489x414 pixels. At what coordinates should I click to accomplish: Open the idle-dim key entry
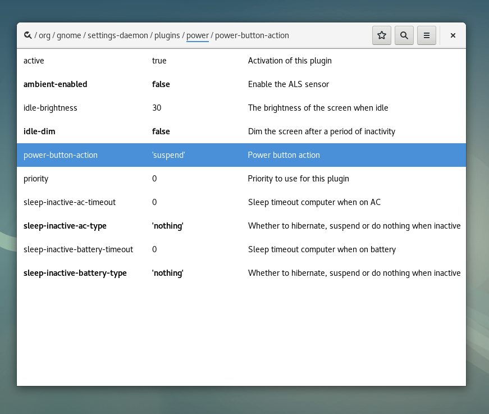(112, 131)
